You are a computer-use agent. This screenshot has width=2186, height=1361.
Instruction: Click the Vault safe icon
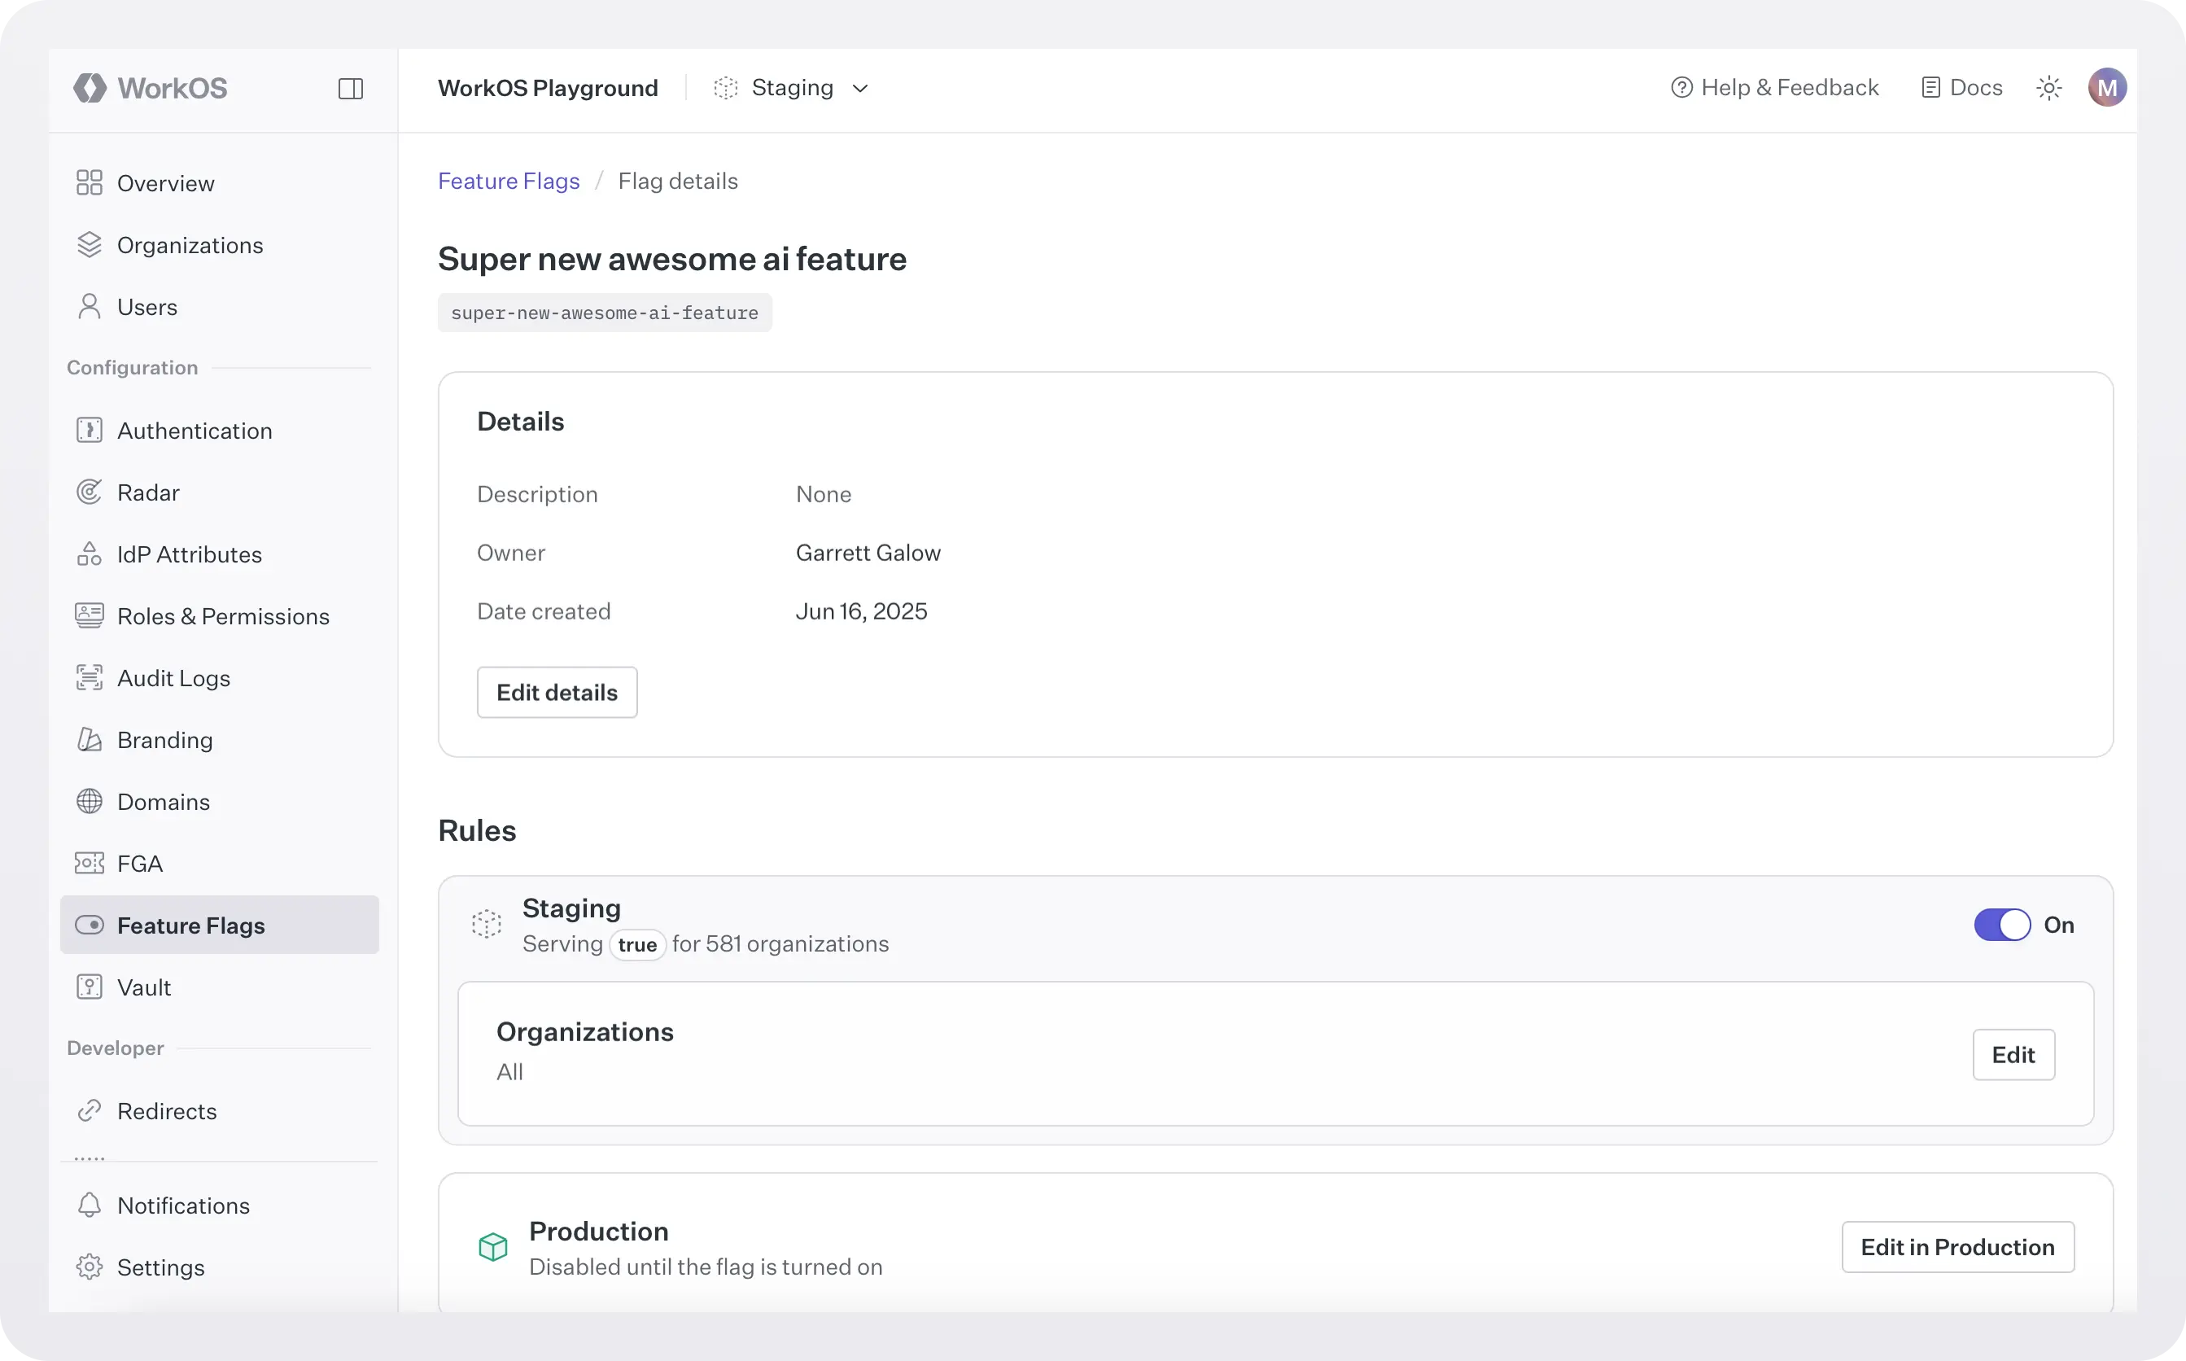coord(89,987)
